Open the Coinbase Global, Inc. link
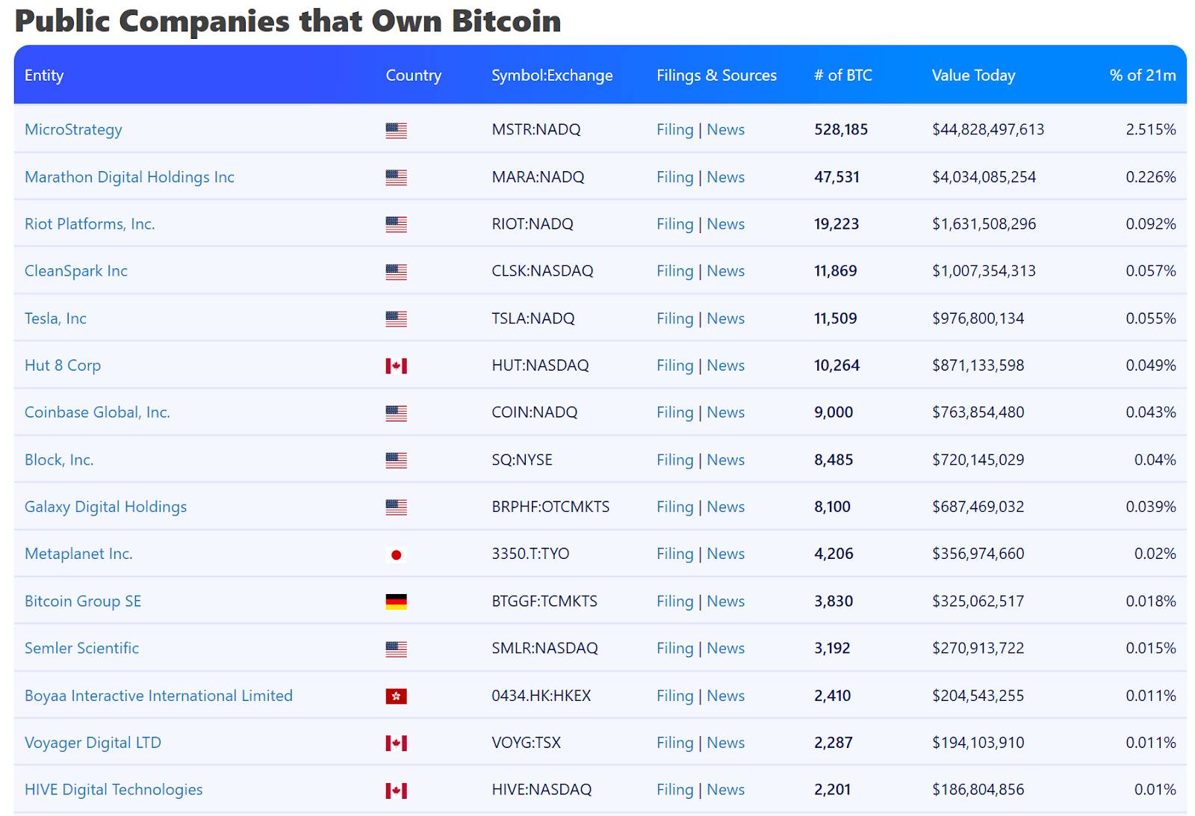This screenshot has height=816, width=1195. point(97,412)
